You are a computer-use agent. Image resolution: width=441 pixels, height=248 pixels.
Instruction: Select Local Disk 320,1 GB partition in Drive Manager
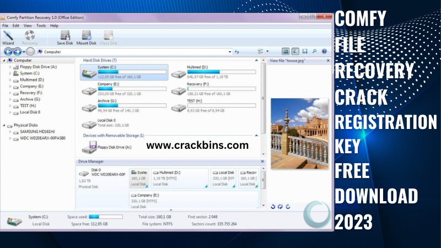click(223, 178)
